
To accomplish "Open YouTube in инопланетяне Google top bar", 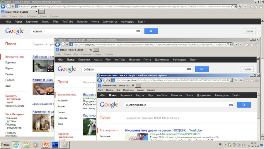I will pos(162,95).
